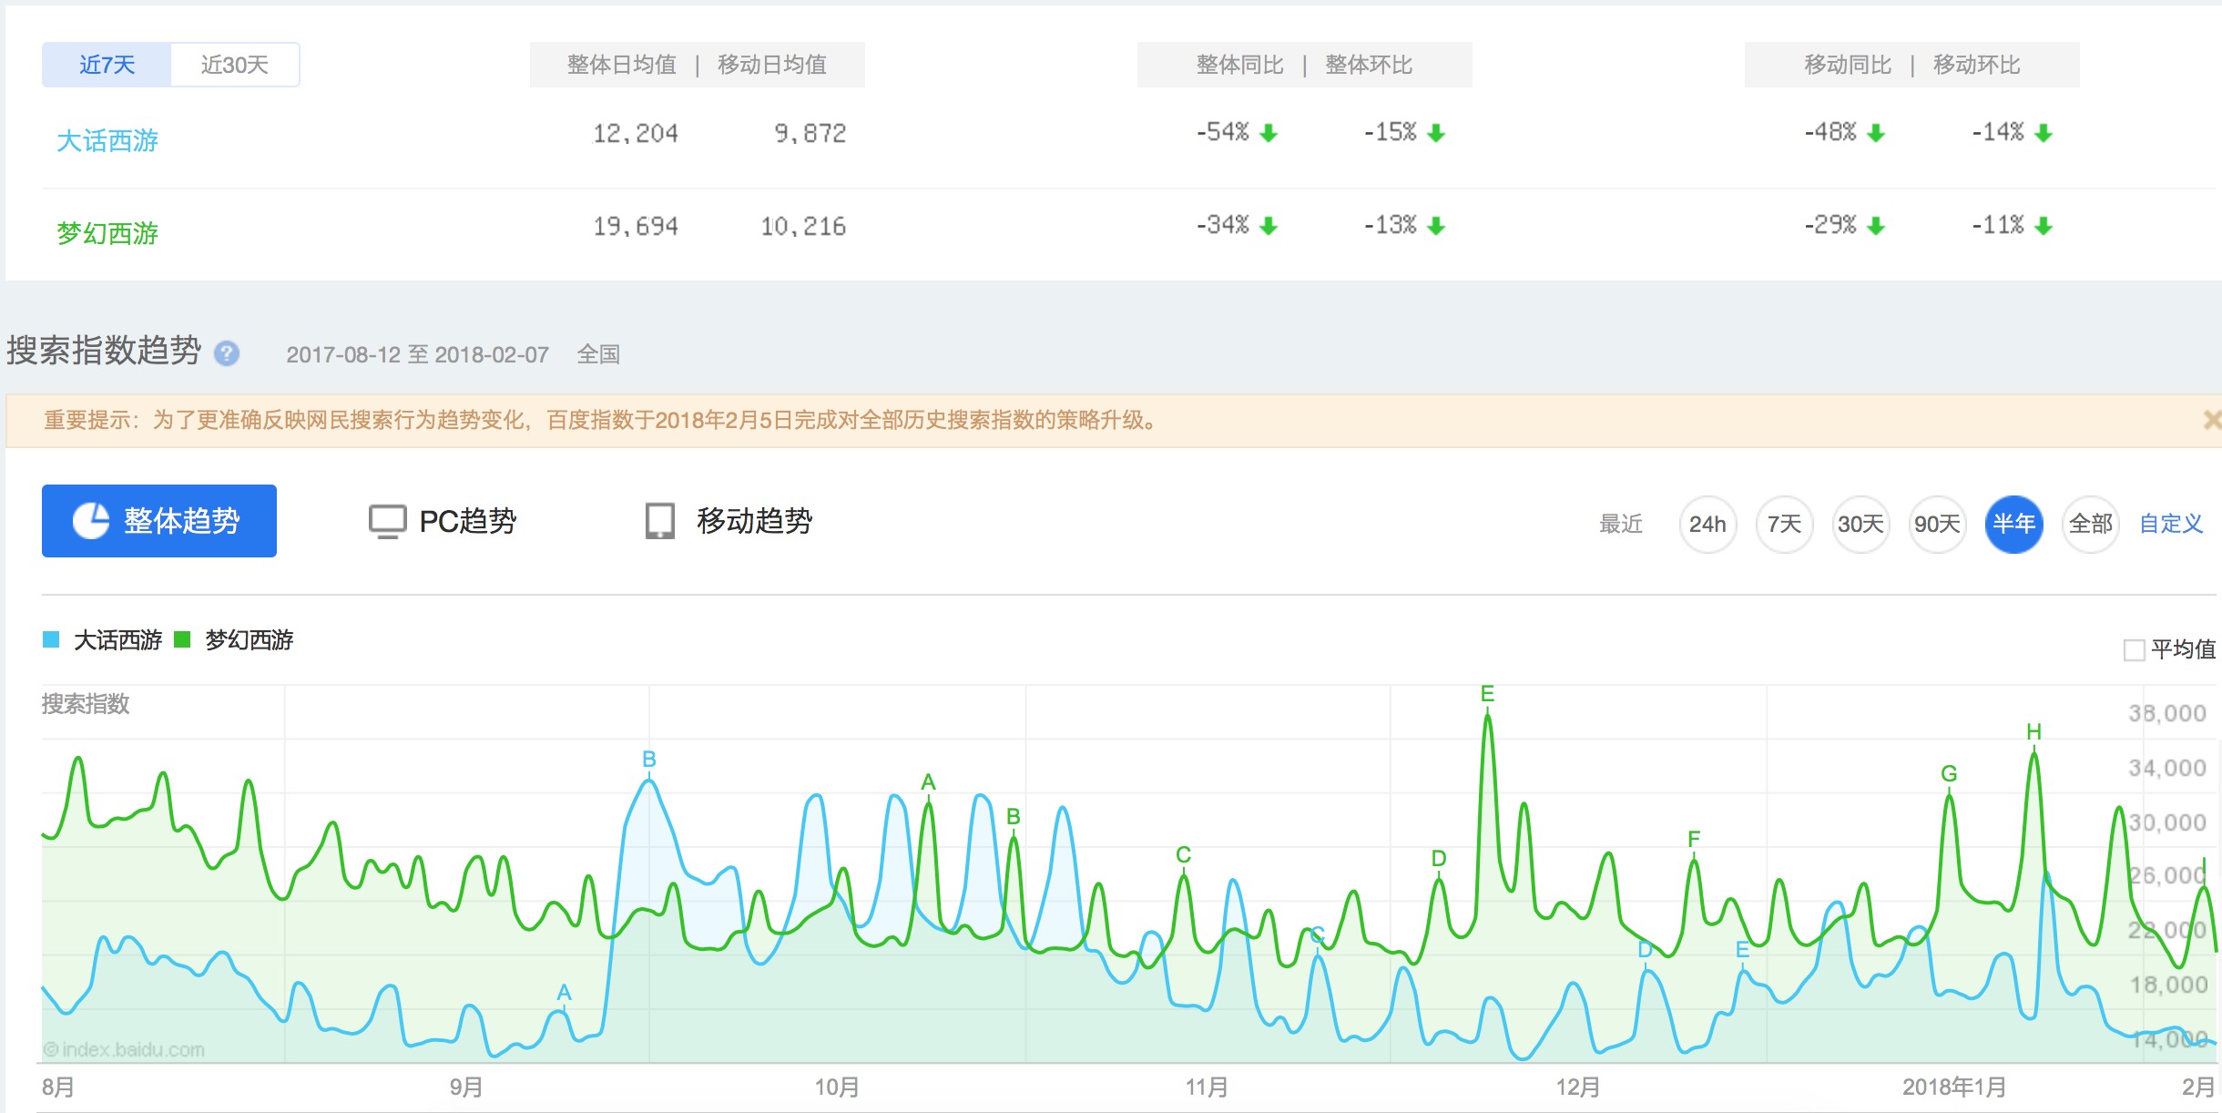Click the help question mark icon
Image resolution: width=2222 pixels, height=1113 pixels.
(227, 353)
